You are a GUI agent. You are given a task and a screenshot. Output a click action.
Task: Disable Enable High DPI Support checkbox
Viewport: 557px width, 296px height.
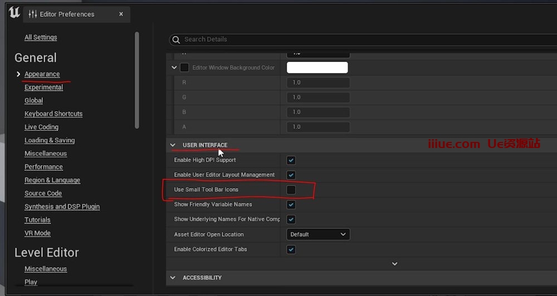291,160
